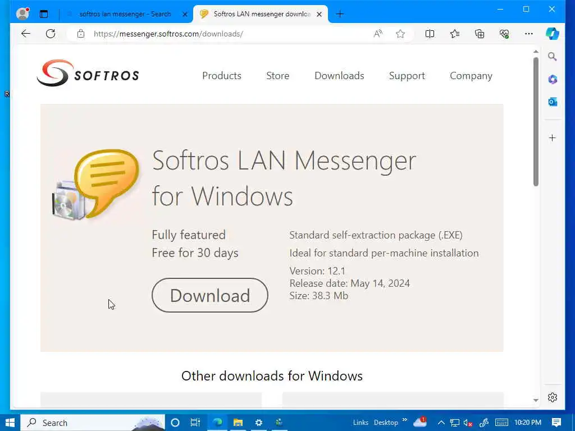
Task: Open the Support menu
Action: point(407,76)
